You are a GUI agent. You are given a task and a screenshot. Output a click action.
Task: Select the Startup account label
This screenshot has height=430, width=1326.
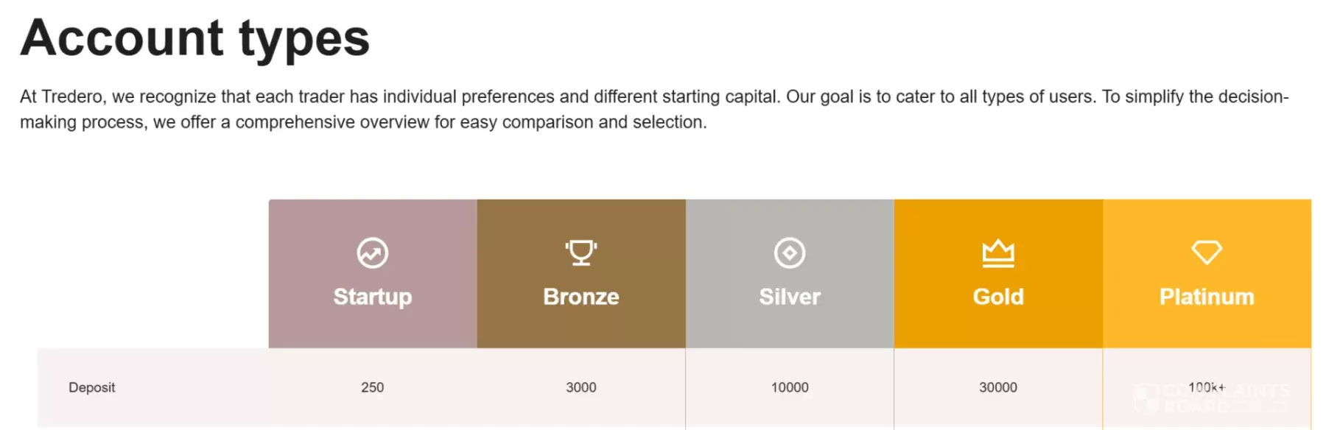click(372, 297)
